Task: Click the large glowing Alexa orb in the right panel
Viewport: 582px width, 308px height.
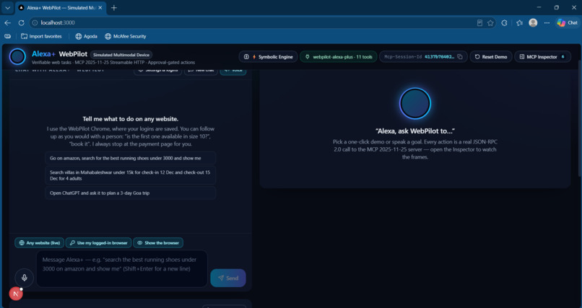Action: pyautogui.click(x=415, y=103)
